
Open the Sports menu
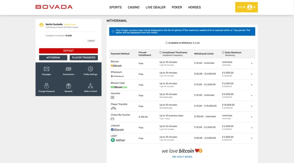click(115, 7)
